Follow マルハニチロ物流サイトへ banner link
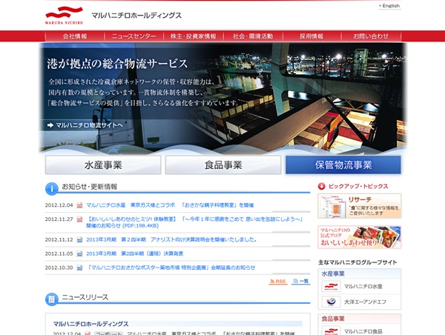The image size is (445, 335). [x=89, y=125]
